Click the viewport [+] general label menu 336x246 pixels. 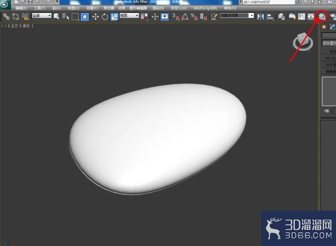[5, 26]
